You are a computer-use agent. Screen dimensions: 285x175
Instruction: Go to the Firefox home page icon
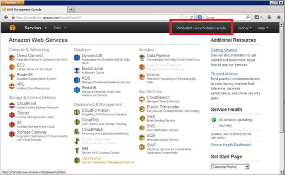[279, 17]
